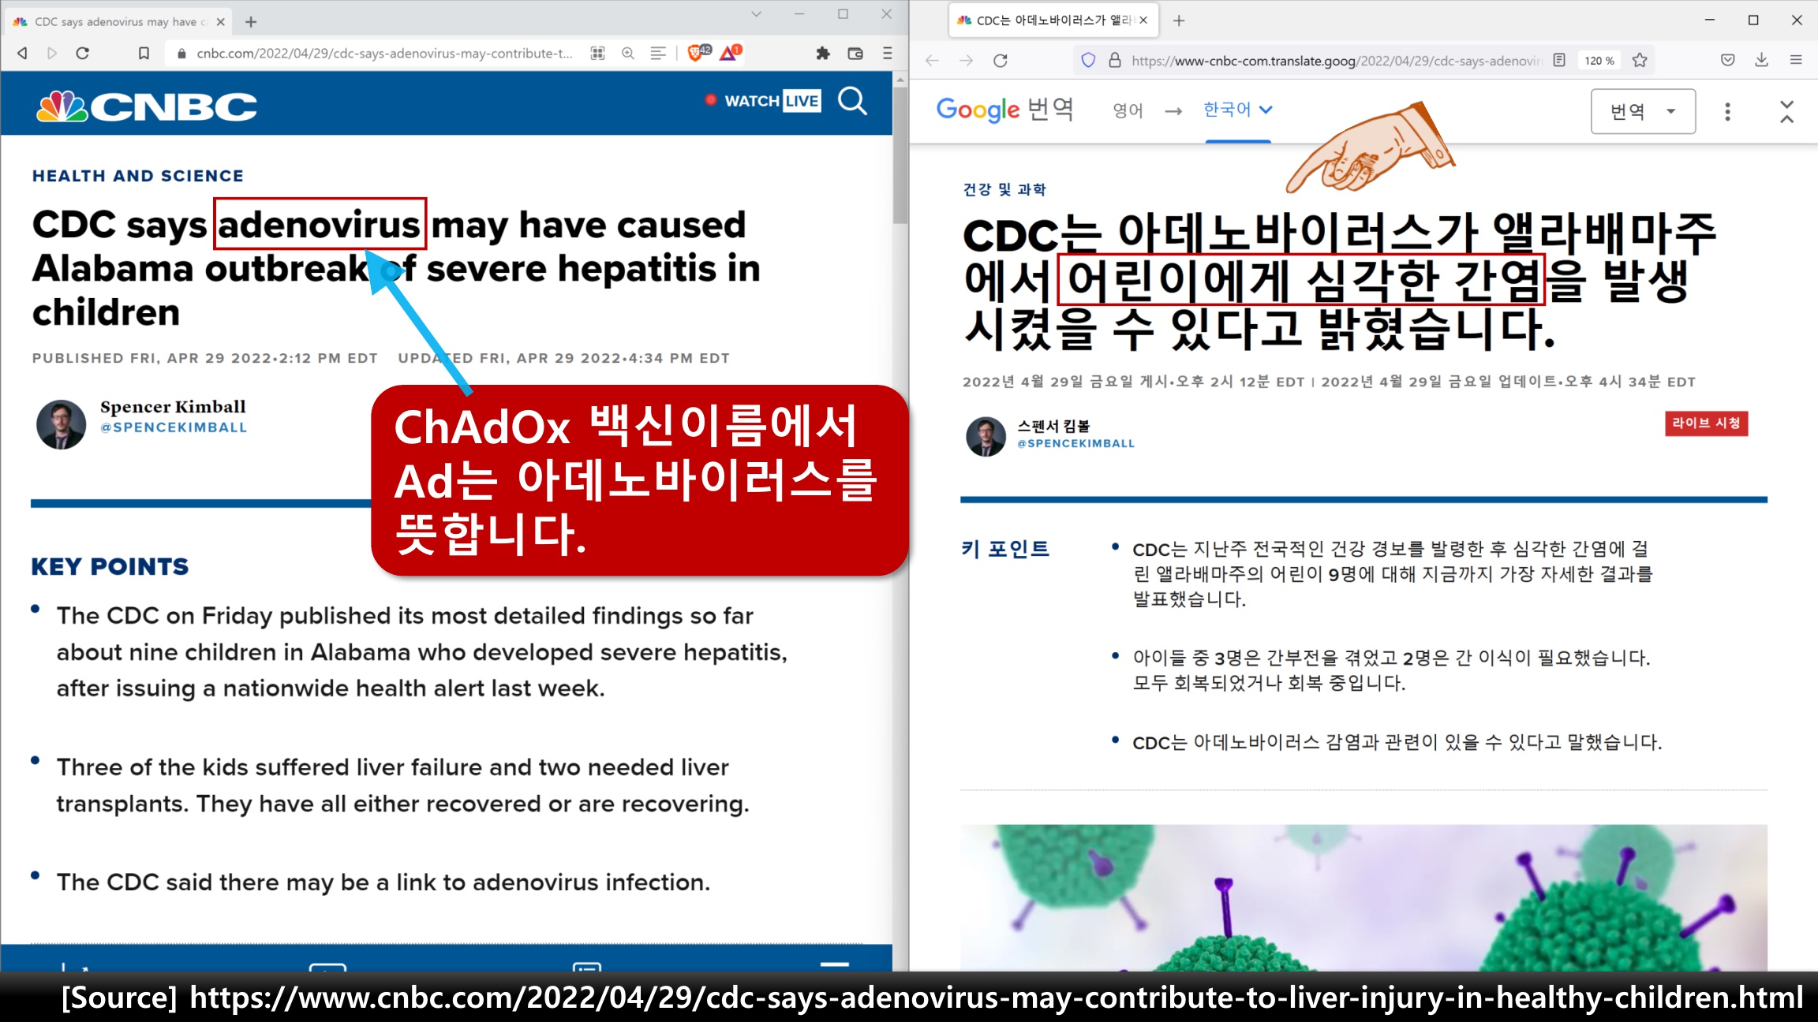This screenshot has height=1022, width=1818.
Task: Click Spencer Kimball's author photo on CNBC
Action: tap(61, 423)
